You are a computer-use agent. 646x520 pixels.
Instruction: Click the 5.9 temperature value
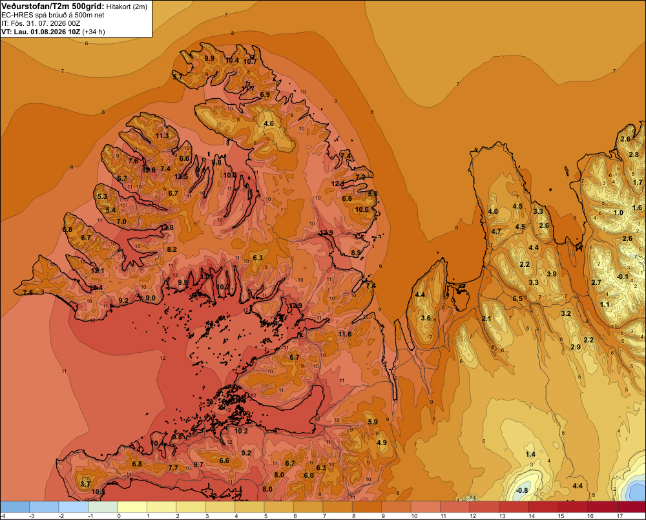373,422
